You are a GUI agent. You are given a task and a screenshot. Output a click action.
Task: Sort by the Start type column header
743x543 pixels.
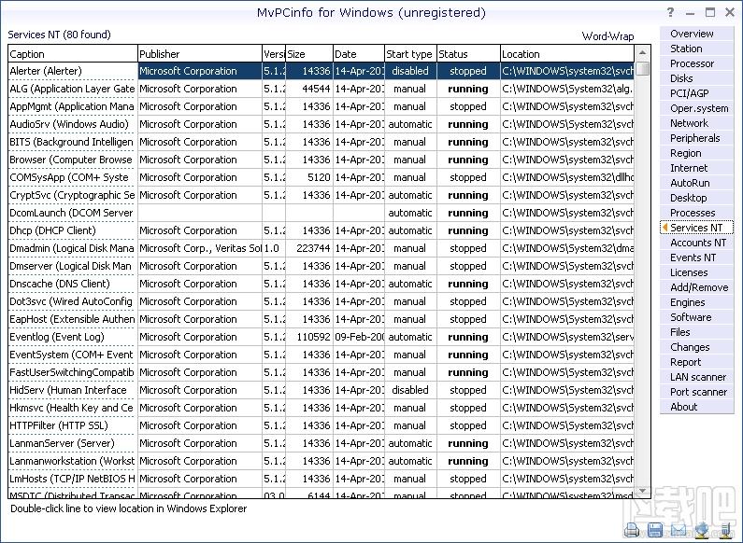410,54
